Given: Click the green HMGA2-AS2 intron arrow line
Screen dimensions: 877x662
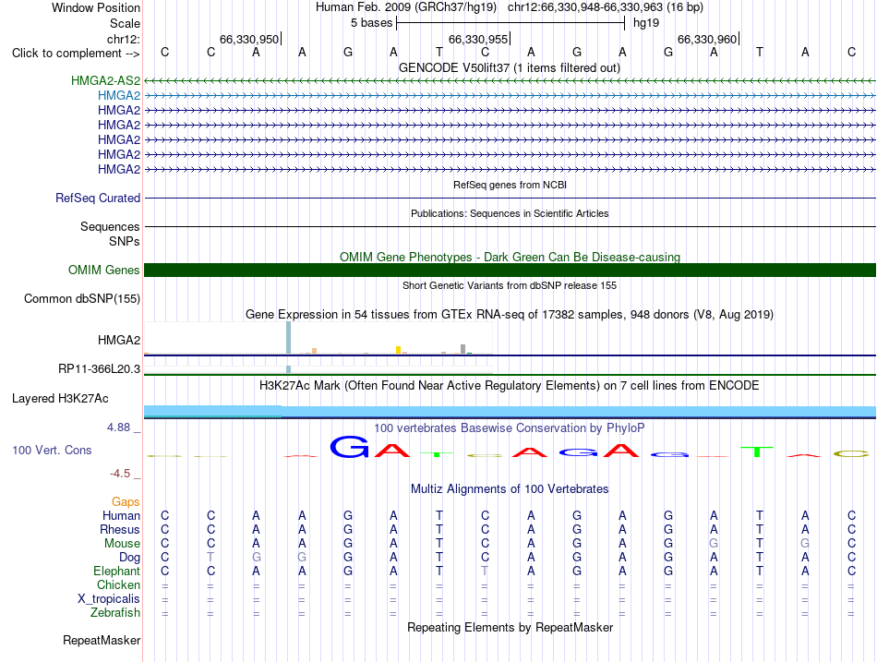Looking at the screenshot, I should 510,81.
